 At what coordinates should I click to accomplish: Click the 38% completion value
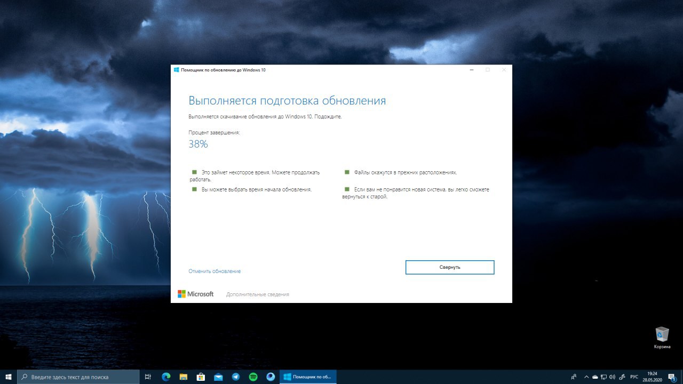click(198, 144)
